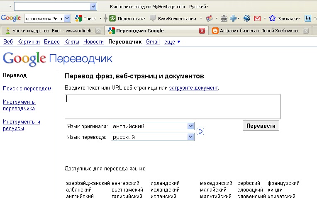This screenshot has height=199, width=317.
Task: Open the Видео navigation link
Action: [x=52, y=42]
